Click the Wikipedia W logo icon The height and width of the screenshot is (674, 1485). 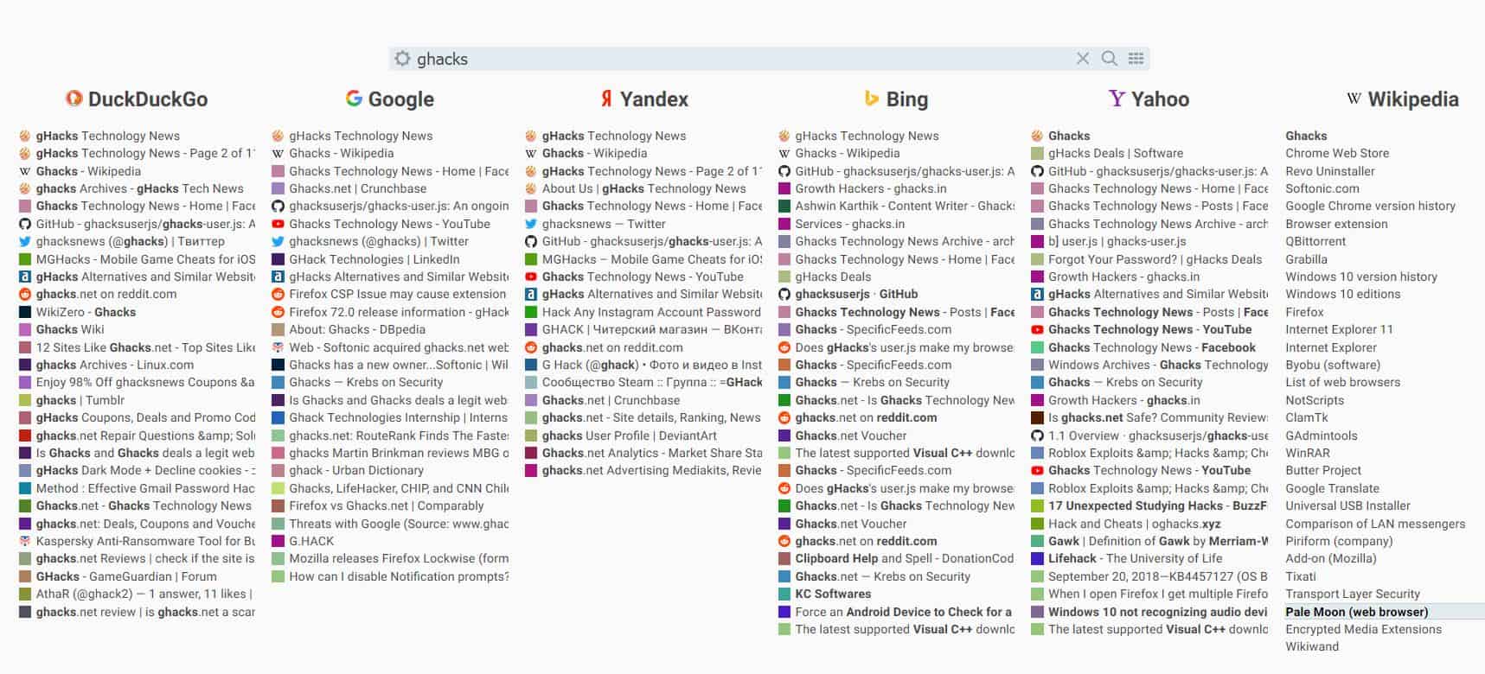click(1354, 99)
